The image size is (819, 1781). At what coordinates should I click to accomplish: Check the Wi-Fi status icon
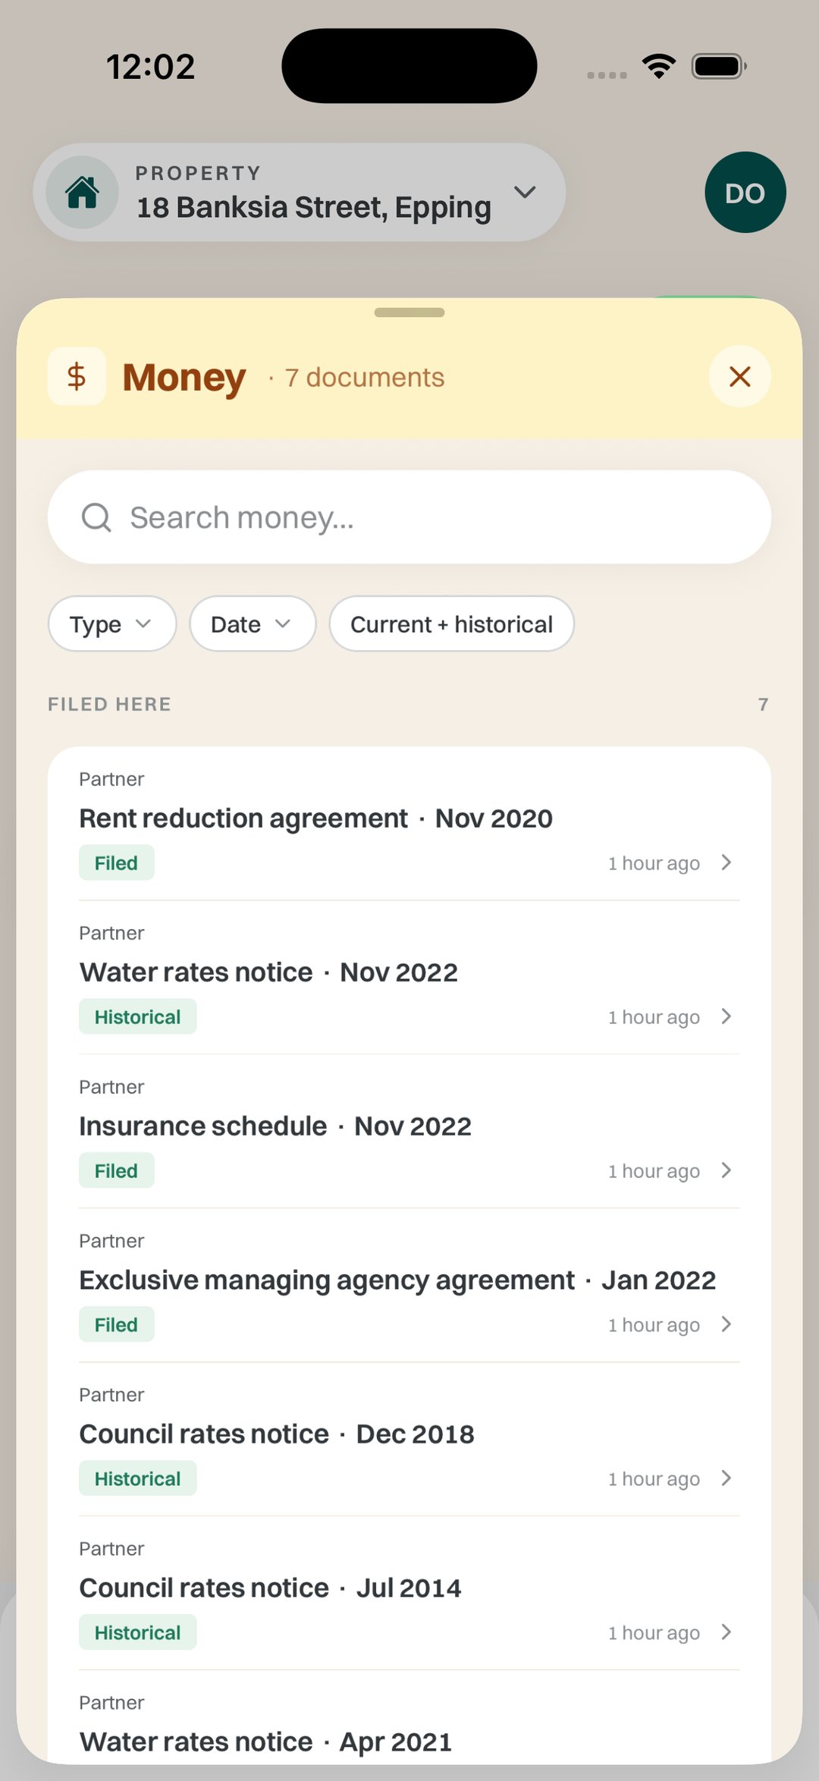click(x=659, y=67)
